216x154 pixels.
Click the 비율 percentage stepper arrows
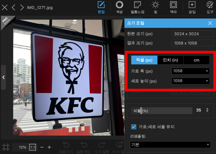coord(207,110)
